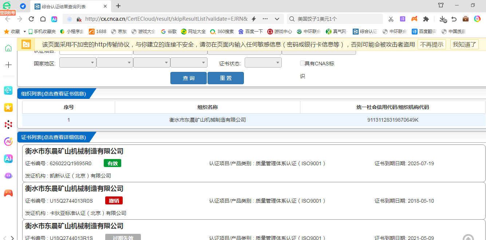The width and height of the screenshot is (486, 240).
Task: Open the third 国家地区 dropdown
Action: click(x=152, y=63)
